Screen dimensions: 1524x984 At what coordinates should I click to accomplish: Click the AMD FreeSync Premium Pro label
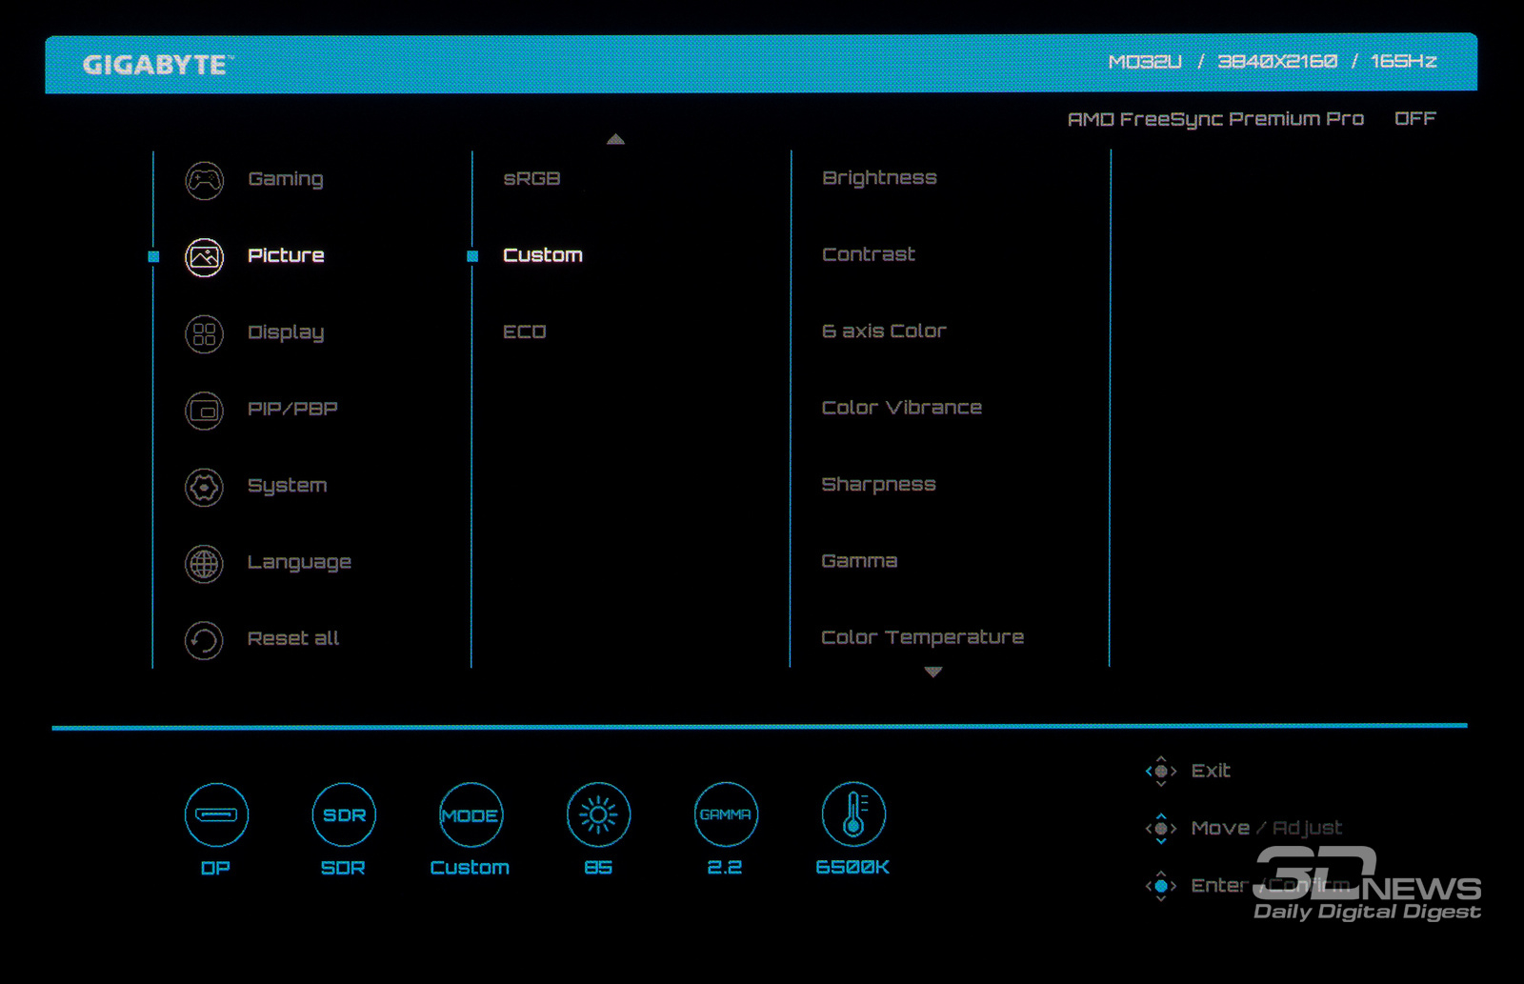[1216, 119]
